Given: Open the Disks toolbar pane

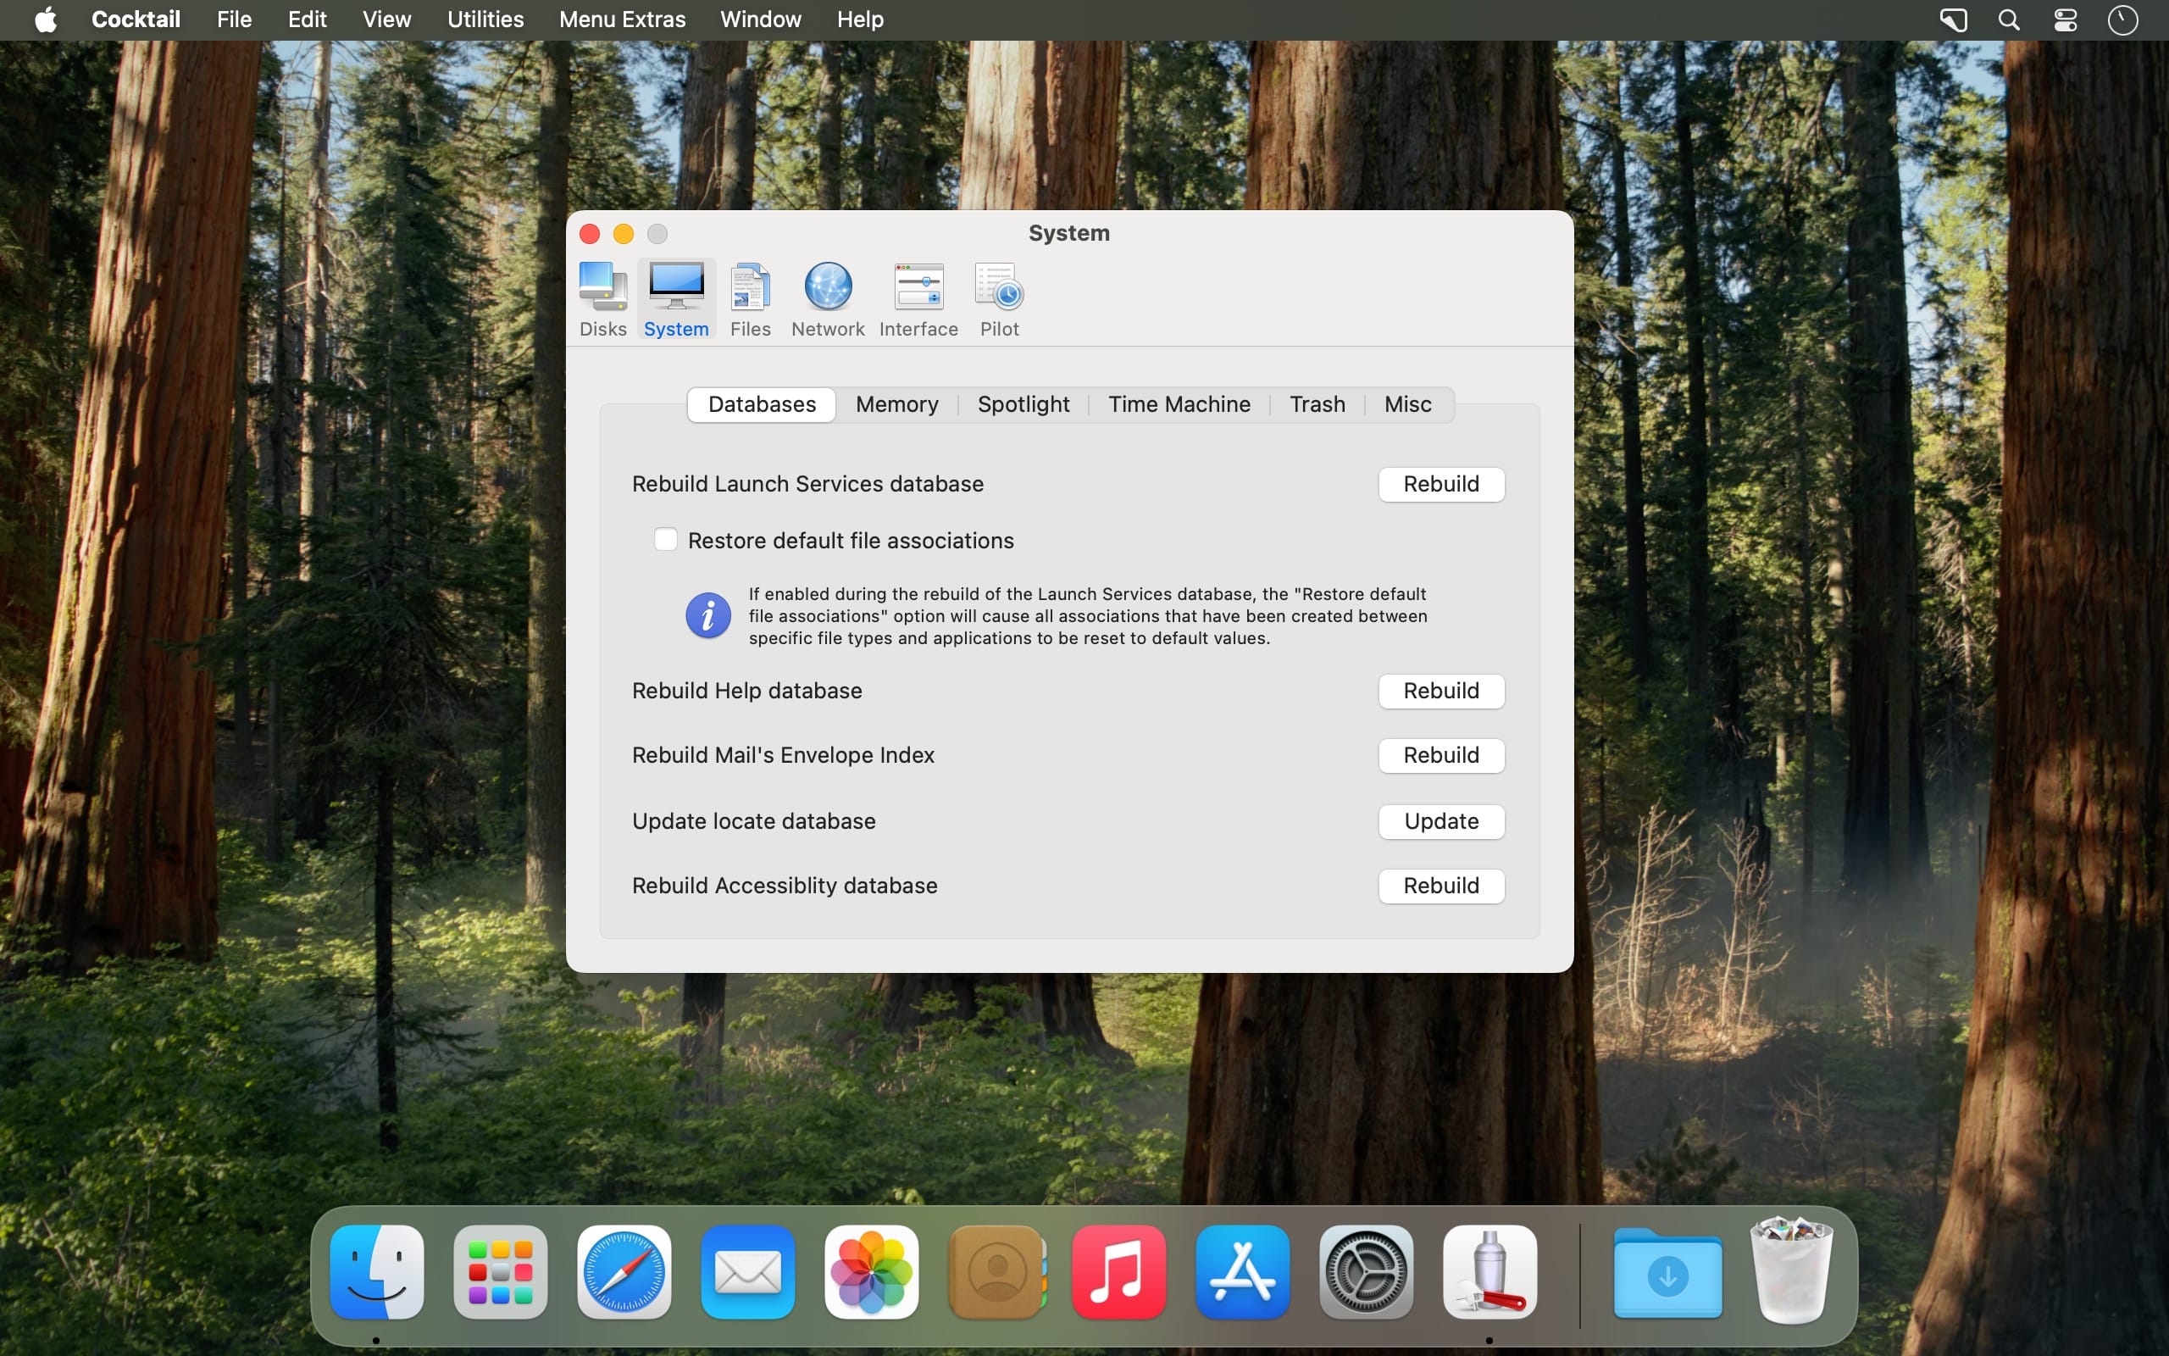Looking at the screenshot, I should coord(602,299).
